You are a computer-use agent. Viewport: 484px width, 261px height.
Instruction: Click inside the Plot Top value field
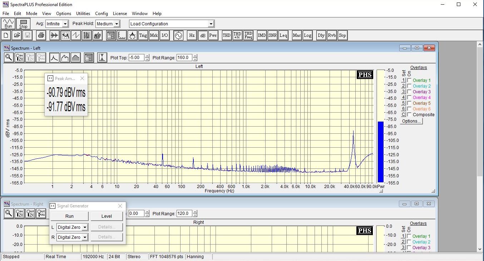click(136, 58)
